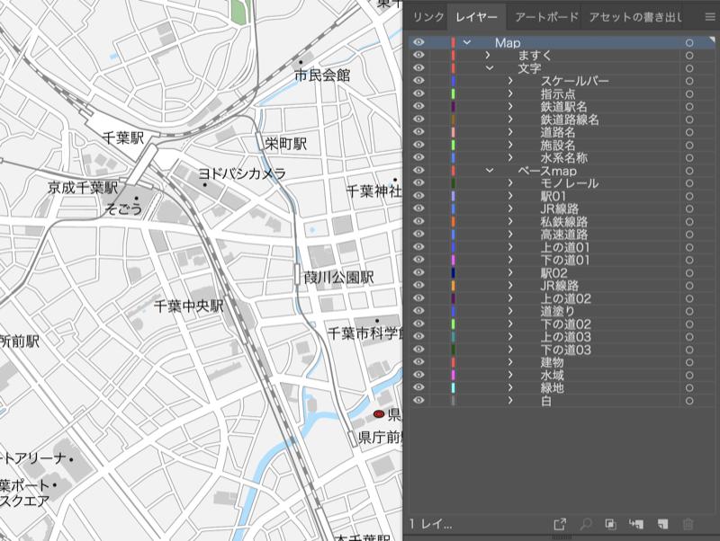Click target circle for the 建物 layer
This screenshot has height=541, width=720.
pos(689,362)
